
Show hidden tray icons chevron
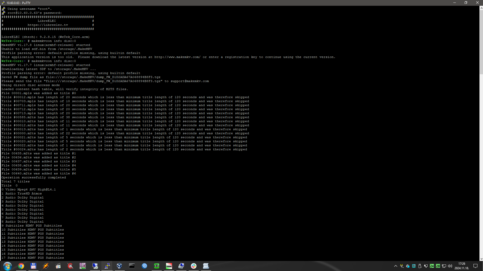(395, 266)
